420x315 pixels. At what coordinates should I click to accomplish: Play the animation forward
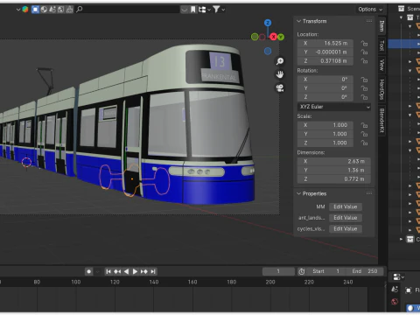pos(135,271)
